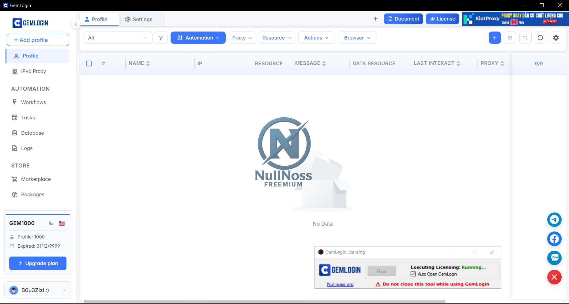The width and height of the screenshot is (569, 304).
Task: Click the Document button
Action: coord(403,19)
